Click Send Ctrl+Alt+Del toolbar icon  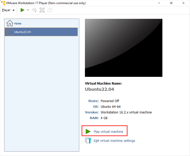click(x=34, y=10)
